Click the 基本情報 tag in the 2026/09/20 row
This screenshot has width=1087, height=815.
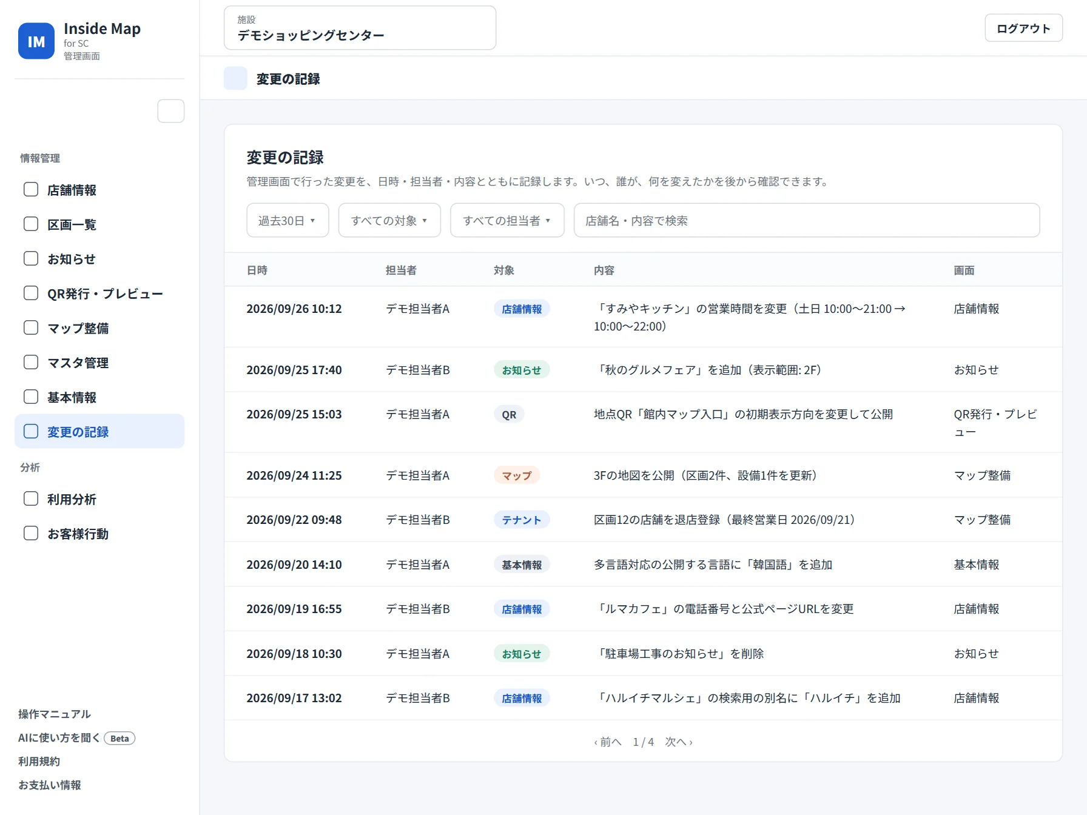point(522,565)
